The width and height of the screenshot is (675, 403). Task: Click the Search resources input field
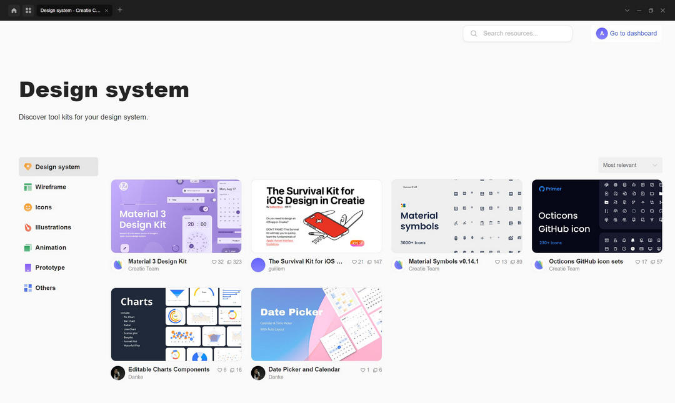point(517,32)
